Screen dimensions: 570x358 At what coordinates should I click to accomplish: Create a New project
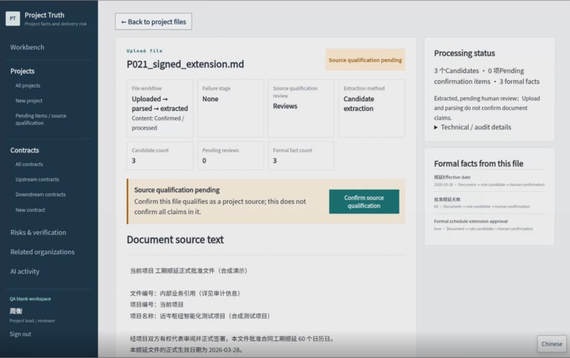(x=29, y=101)
